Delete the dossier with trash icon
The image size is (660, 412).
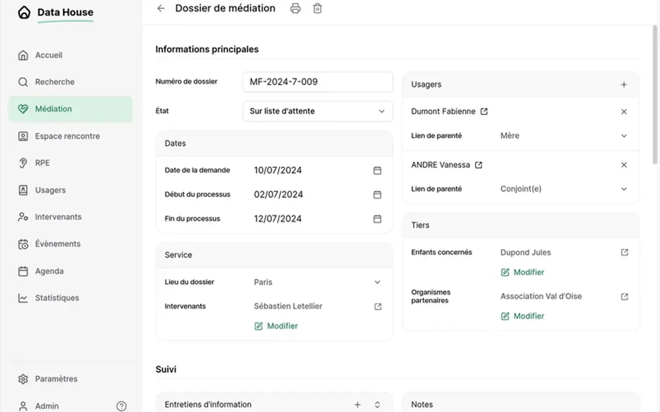[317, 8]
